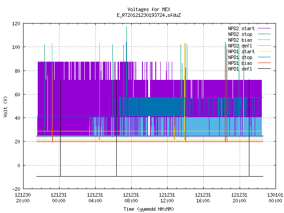Viewport: 284px width, 213px height.
Task: Click the Volt (V) y-axis label
Action: pos(5,106)
